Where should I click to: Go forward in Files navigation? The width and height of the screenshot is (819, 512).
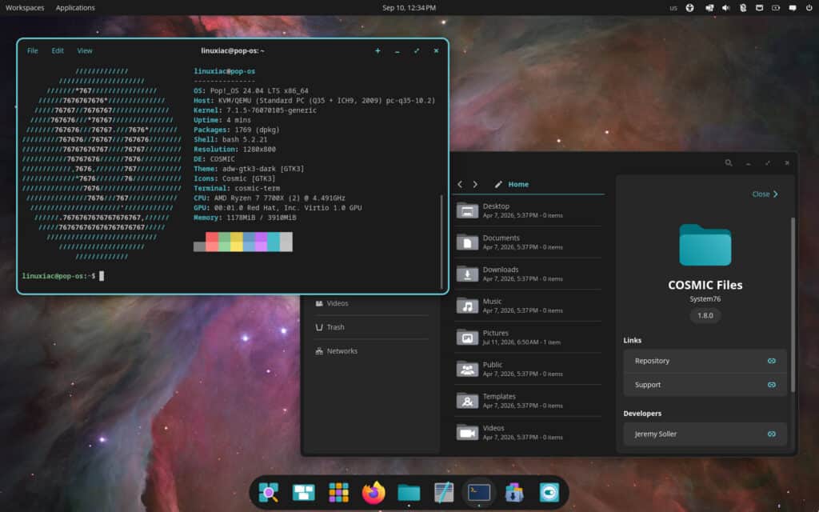pos(475,185)
